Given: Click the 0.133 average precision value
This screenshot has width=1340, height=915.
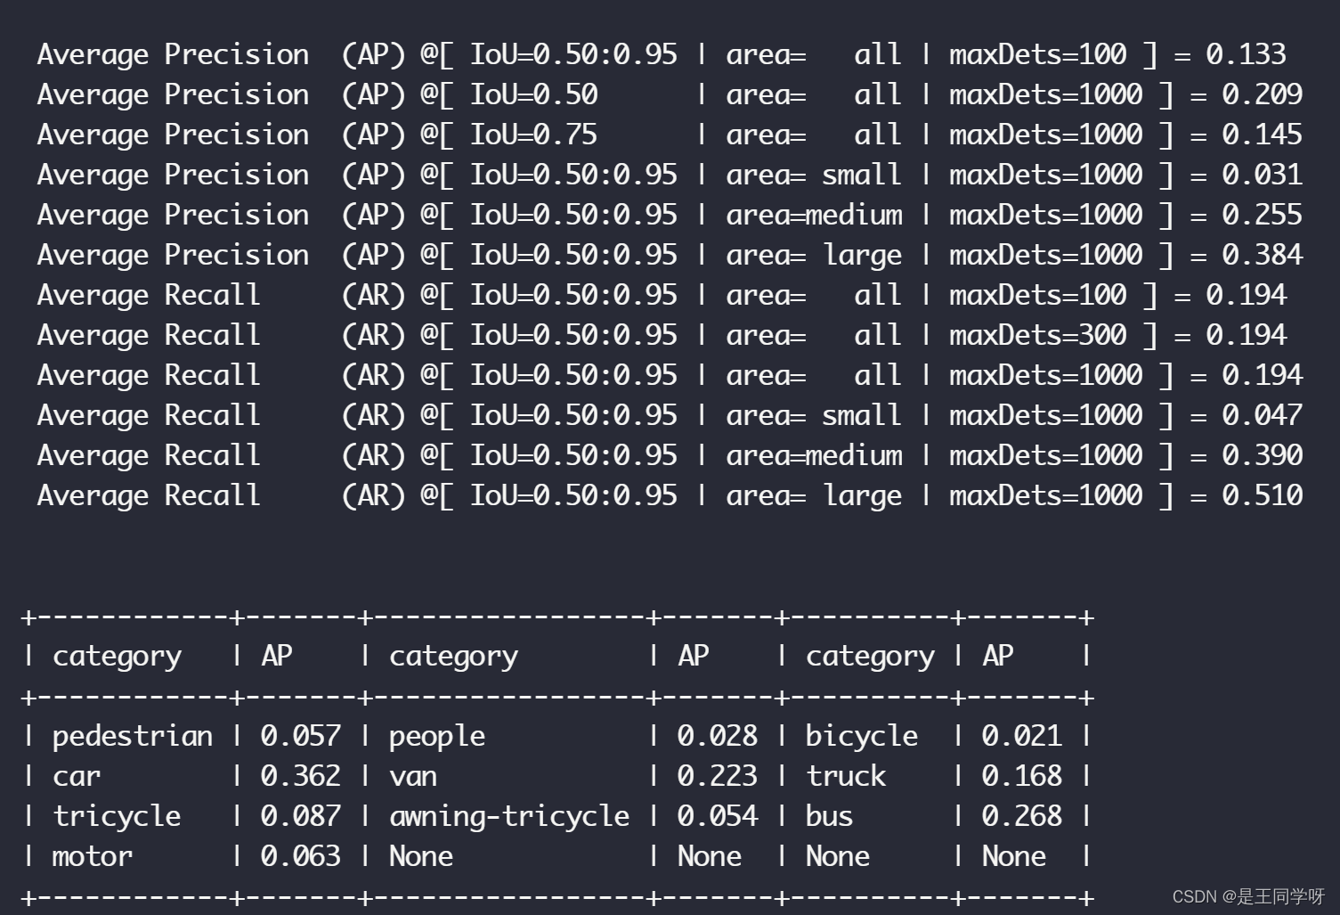Looking at the screenshot, I should coord(1246,54).
